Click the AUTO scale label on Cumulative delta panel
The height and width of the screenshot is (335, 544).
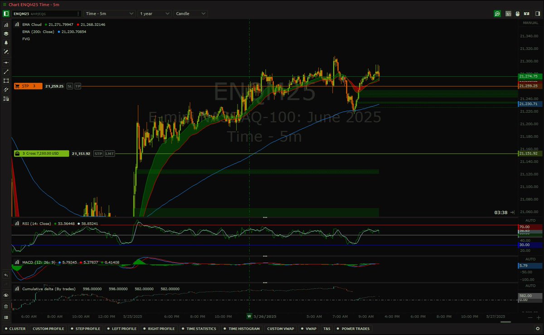[530, 285]
